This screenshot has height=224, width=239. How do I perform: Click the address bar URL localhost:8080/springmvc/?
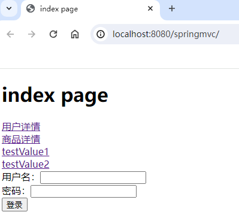166,34
